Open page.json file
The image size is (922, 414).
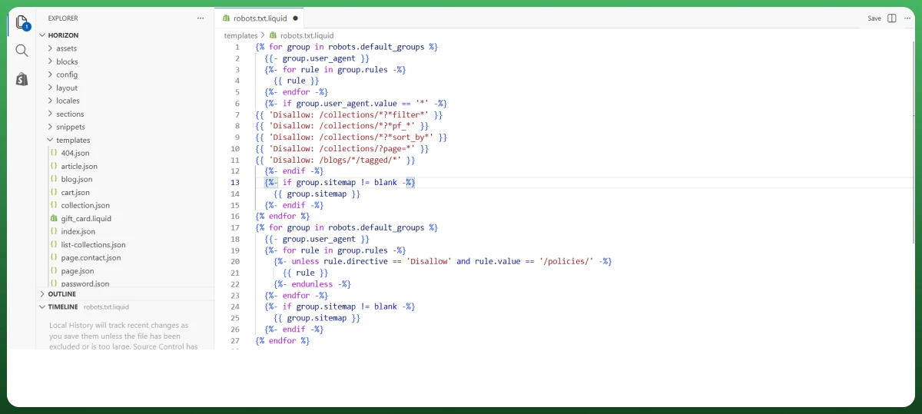(78, 270)
